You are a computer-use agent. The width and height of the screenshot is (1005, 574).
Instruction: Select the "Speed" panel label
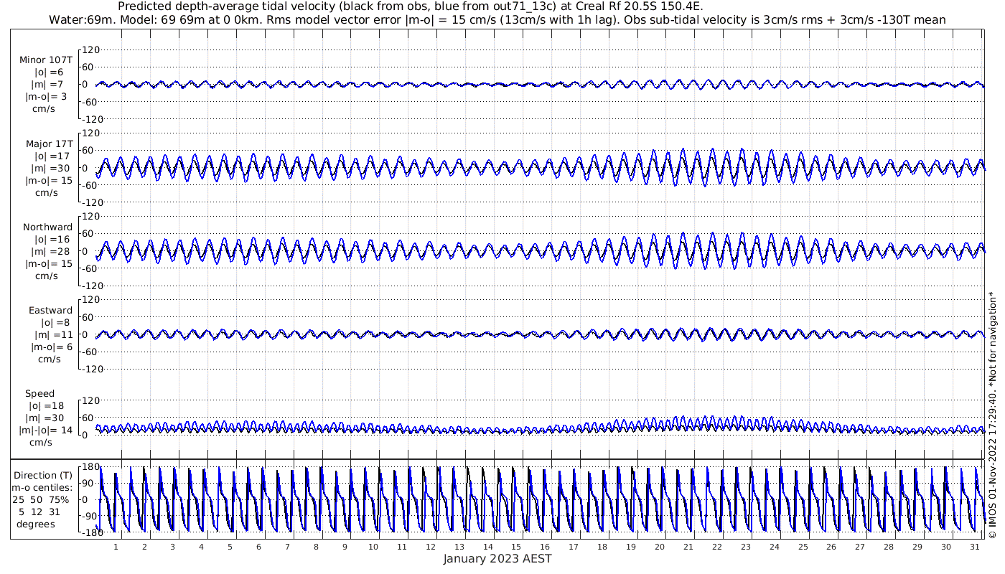(39, 394)
